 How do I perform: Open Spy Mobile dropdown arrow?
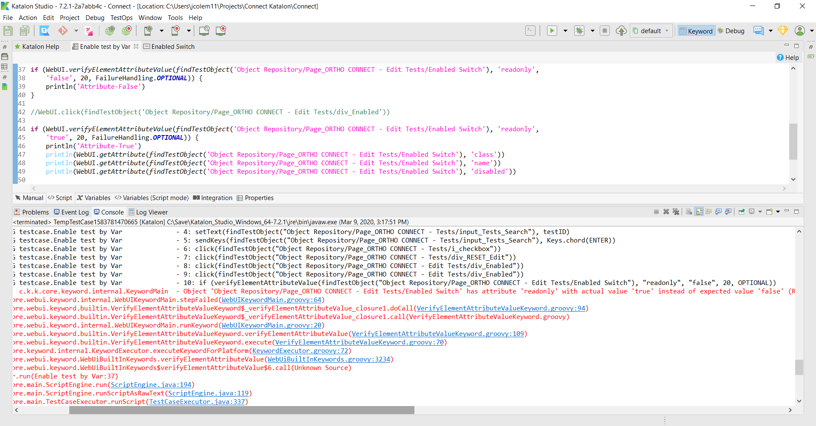[x=161, y=31]
